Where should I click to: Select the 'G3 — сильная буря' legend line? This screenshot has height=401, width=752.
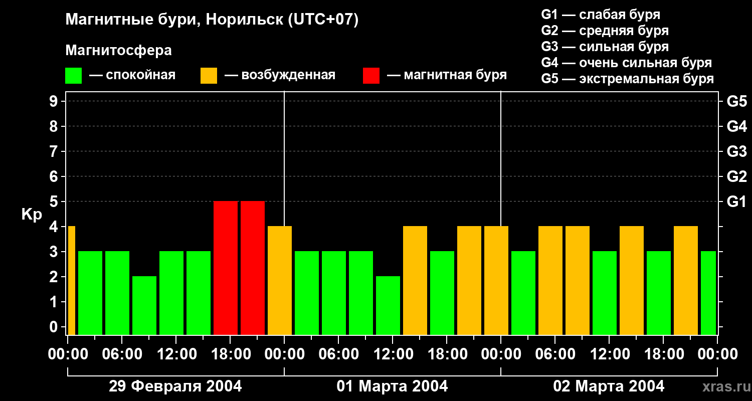[x=605, y=47]
